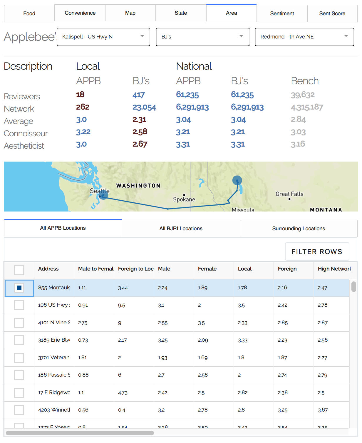Check the 186 Passaic row checkbox
The width and height of the screenshot is (362, 443).
[19, 375]
